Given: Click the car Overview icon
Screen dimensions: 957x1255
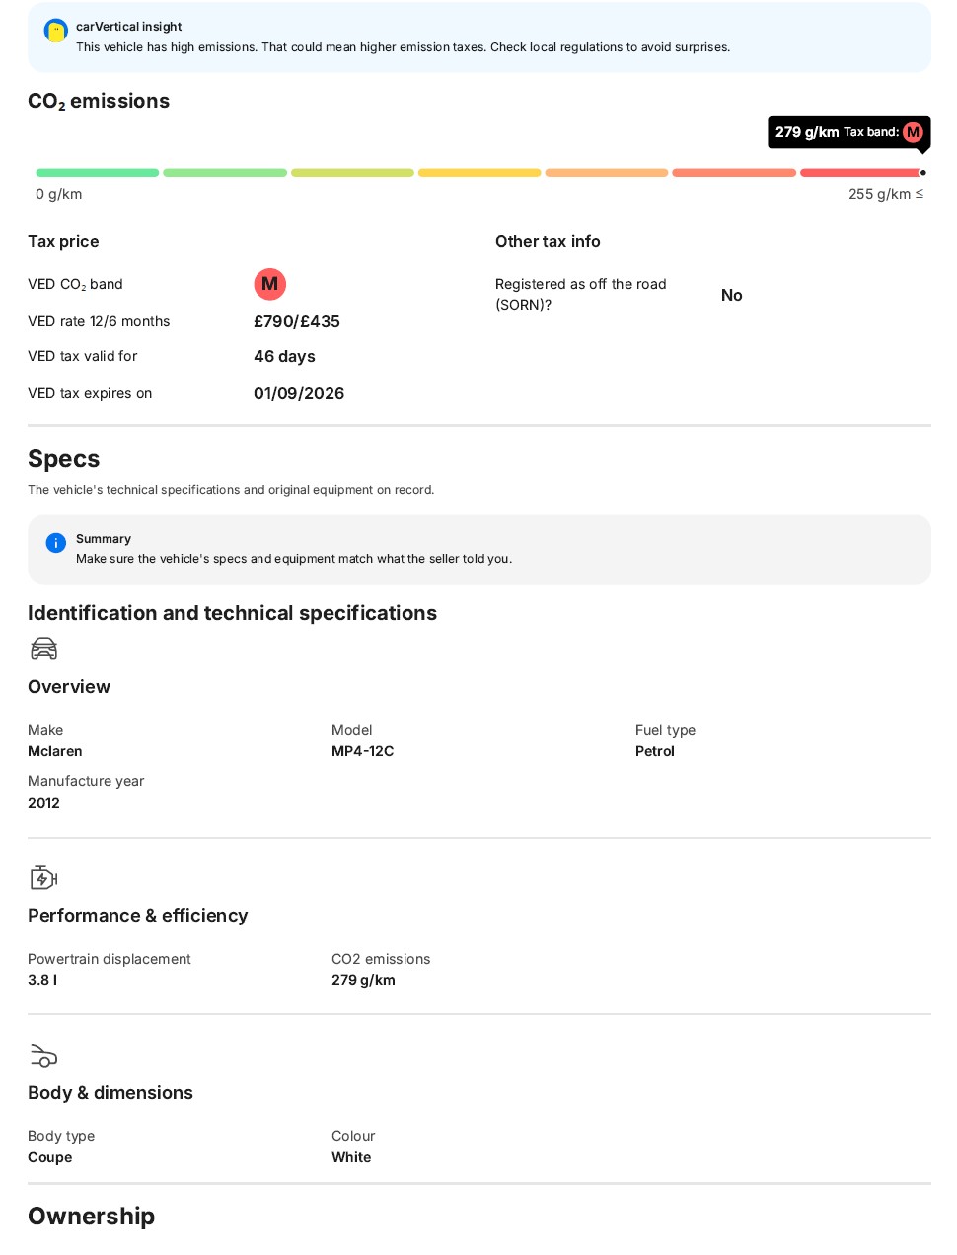Looking at the screenshot, I should 44,648.
